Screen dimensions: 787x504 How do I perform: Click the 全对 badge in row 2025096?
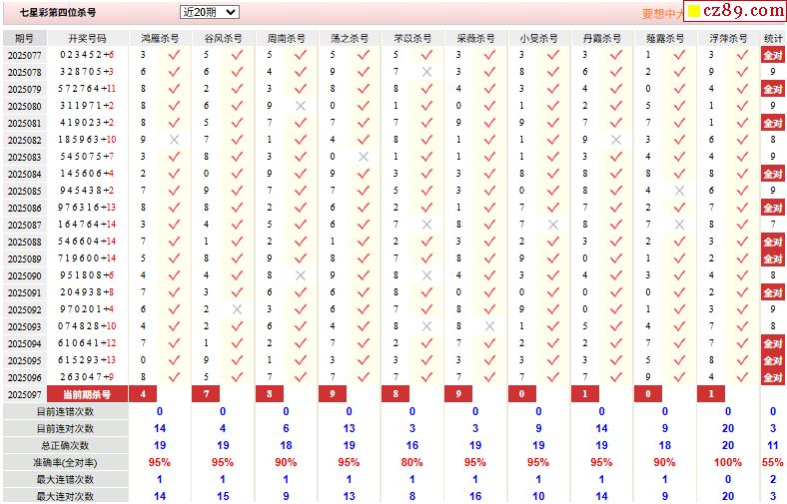coord(773,377)
